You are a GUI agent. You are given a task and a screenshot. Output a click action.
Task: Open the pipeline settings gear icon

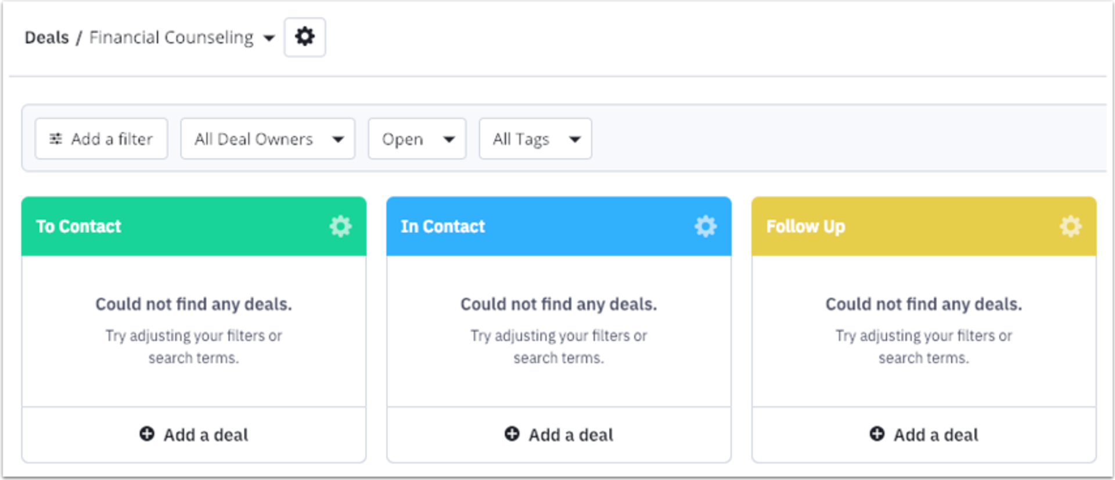click(x=305, y=37)
